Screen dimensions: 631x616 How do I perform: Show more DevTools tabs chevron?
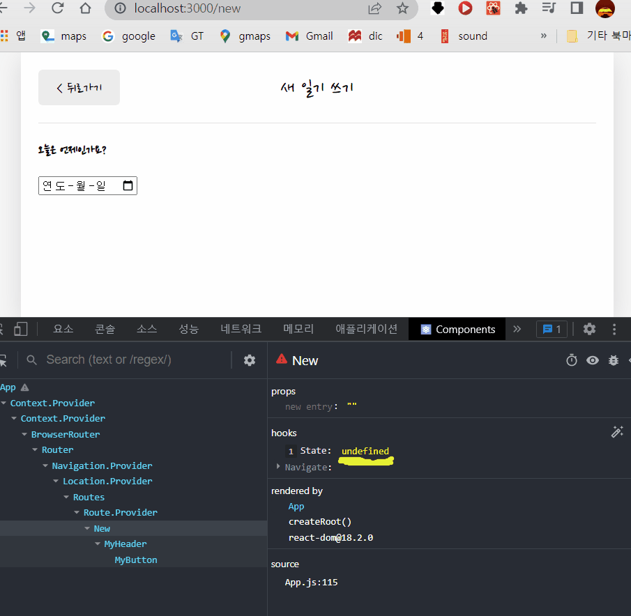[517, 329]
